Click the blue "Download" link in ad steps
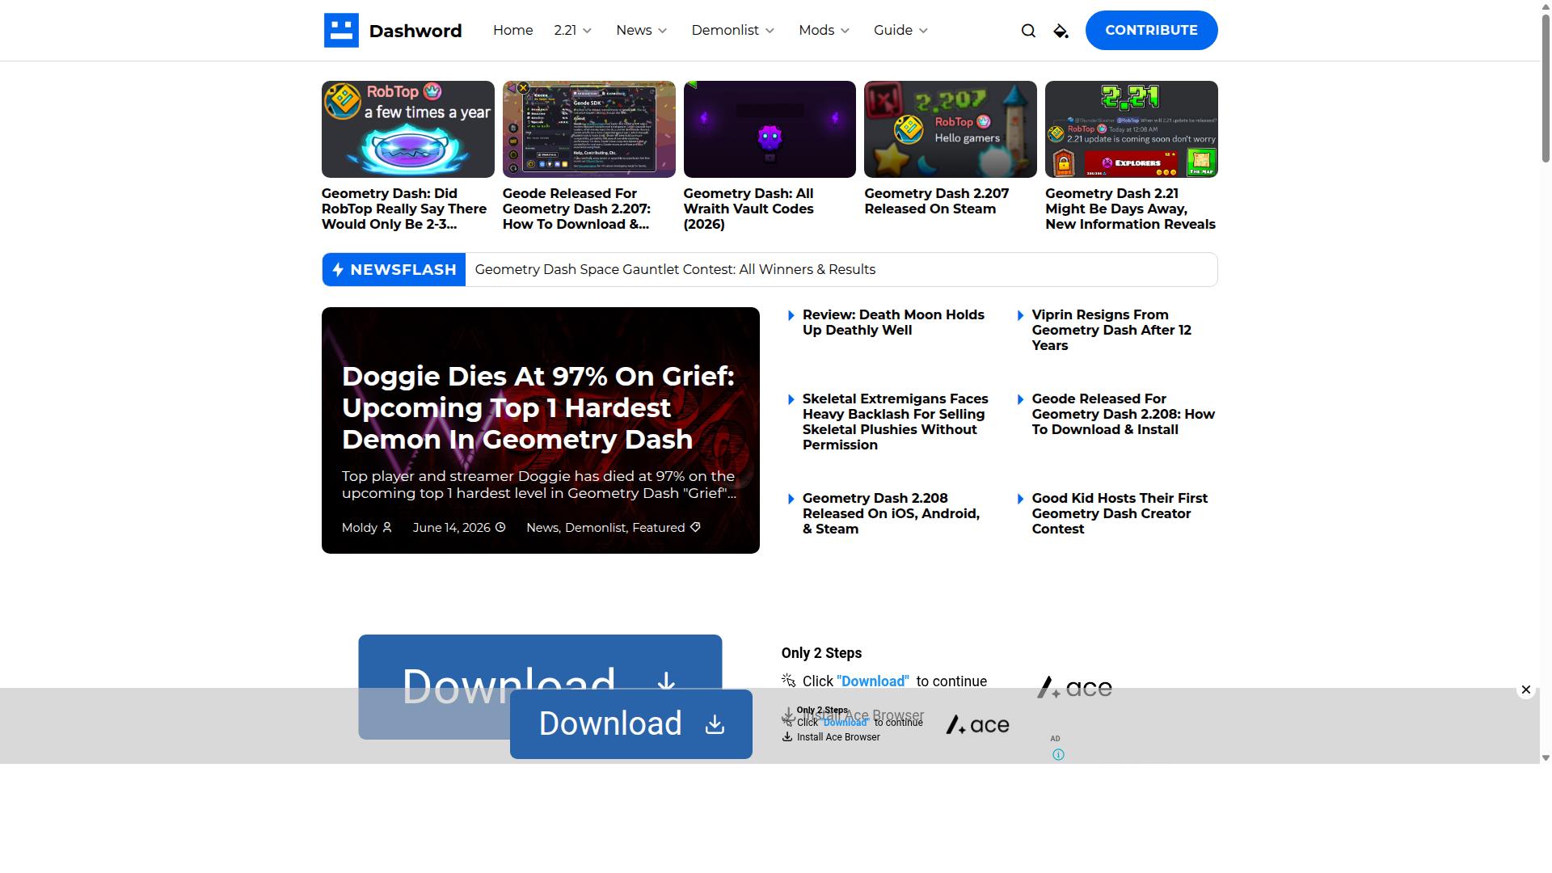 point(873,682)
